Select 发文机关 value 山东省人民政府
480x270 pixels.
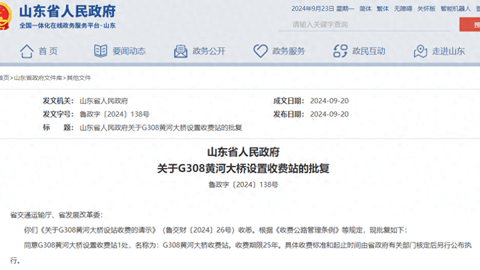[104, 101]
